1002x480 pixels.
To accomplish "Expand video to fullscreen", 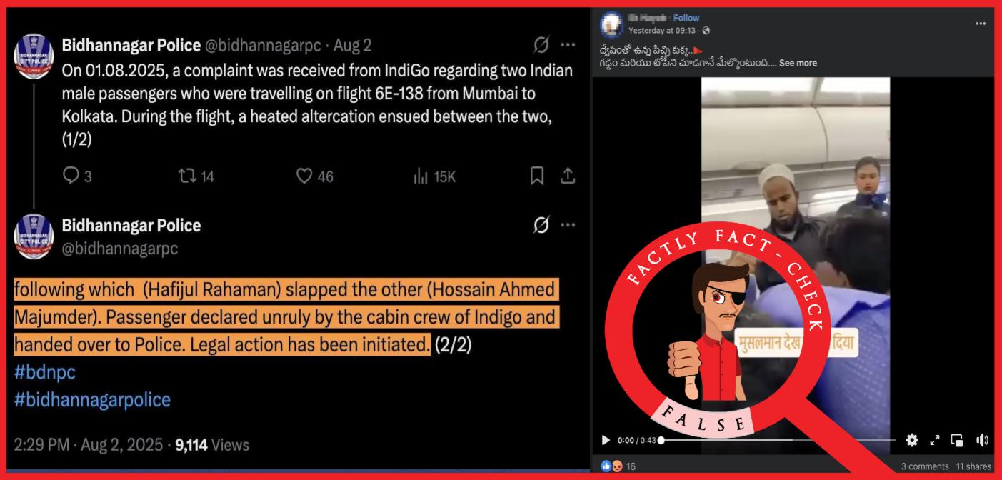I will point(935,440).
